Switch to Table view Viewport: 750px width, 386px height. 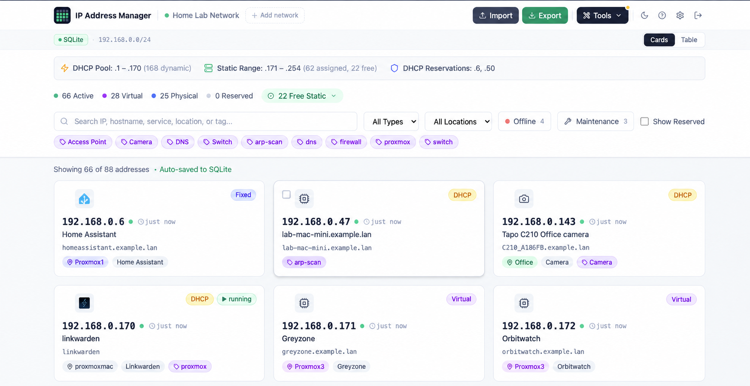pos(689,40)
